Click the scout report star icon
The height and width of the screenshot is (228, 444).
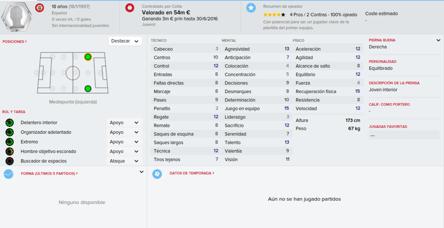tap(251, 8)
